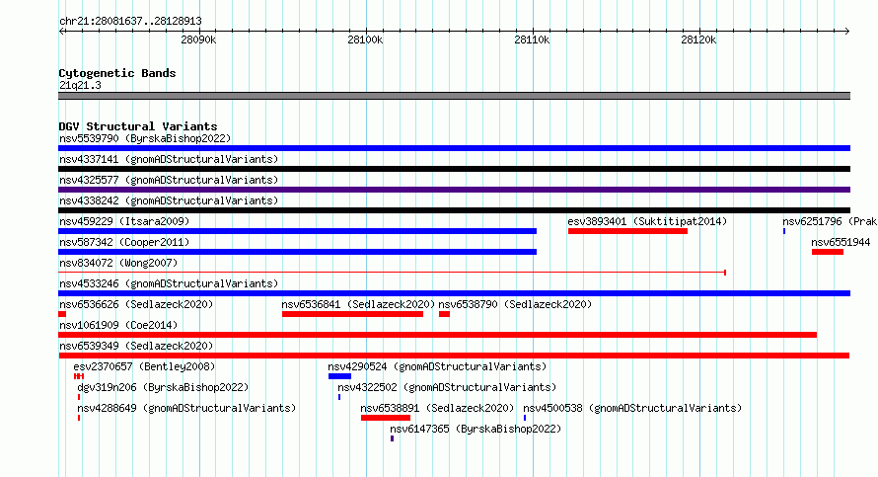Click the blue tick under nsv4322502

click(x=339, y=397)
